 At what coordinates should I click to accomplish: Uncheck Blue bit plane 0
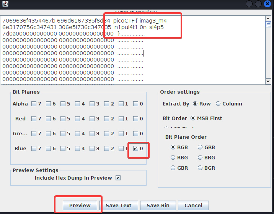point(135,149)
